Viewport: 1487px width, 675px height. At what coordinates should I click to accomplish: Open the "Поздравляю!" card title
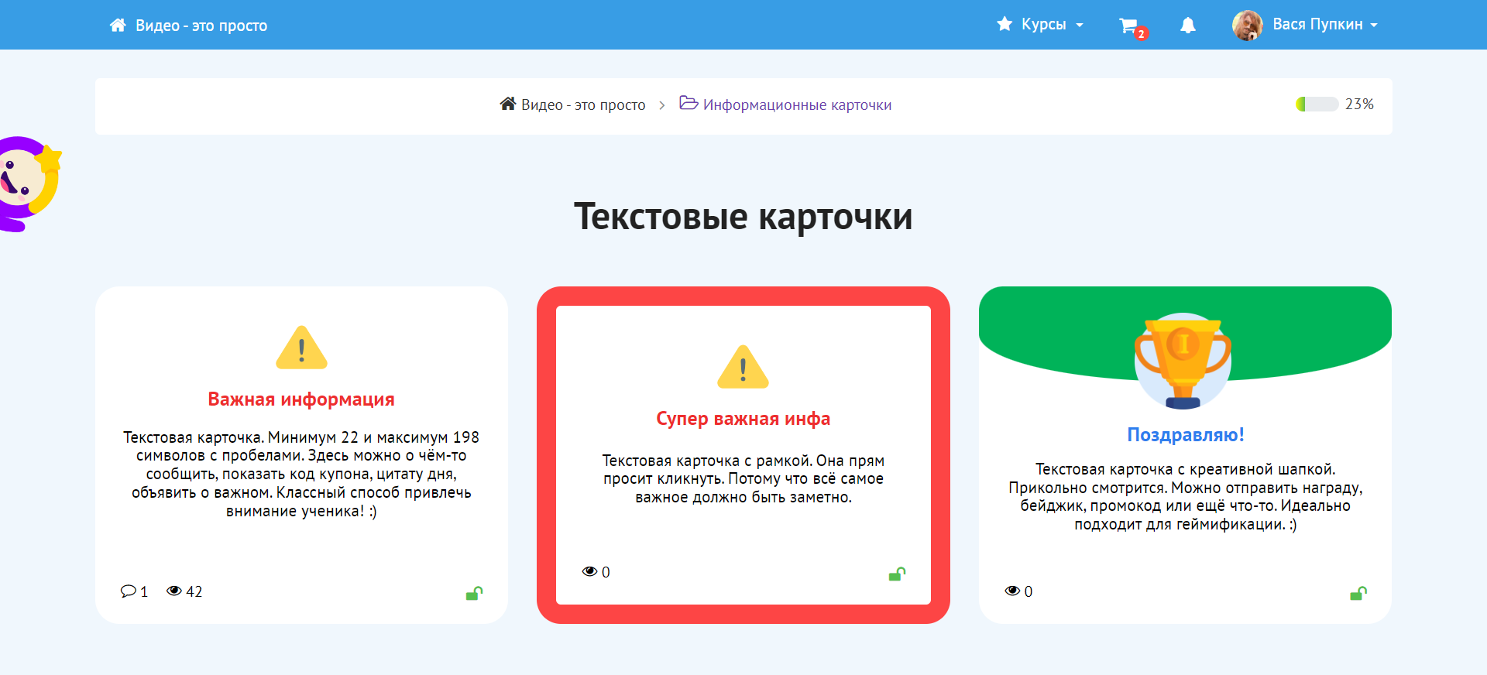(1185, 435)
